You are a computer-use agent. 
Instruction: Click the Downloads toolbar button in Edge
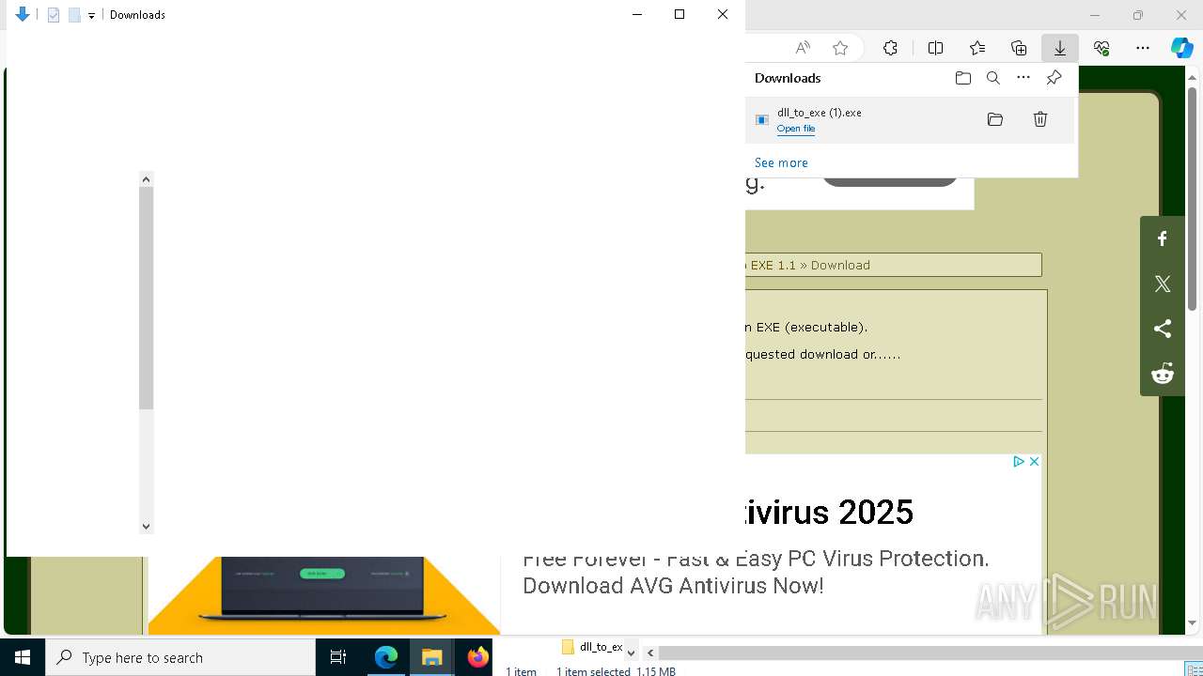click(x=1059, y=48)
